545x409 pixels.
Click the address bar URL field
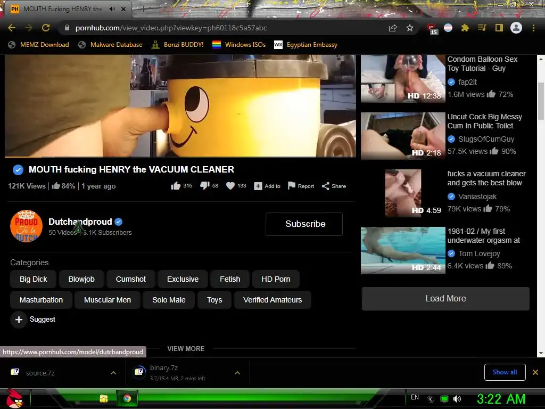coord(222,28)
